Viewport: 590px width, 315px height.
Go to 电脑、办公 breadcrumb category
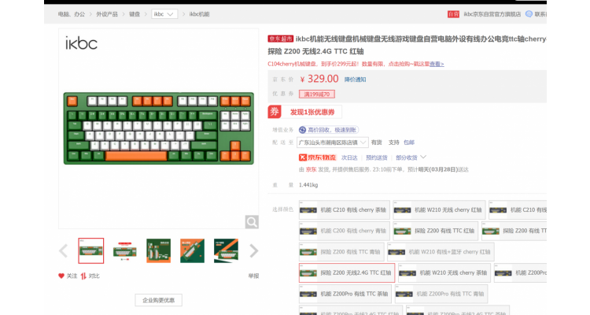[x=72, y=14]
